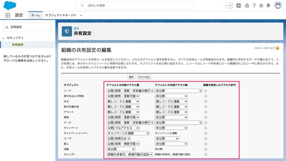Click the キャンセル button
The width and height of the screenshot is (286, 161).
pos(144,77)
